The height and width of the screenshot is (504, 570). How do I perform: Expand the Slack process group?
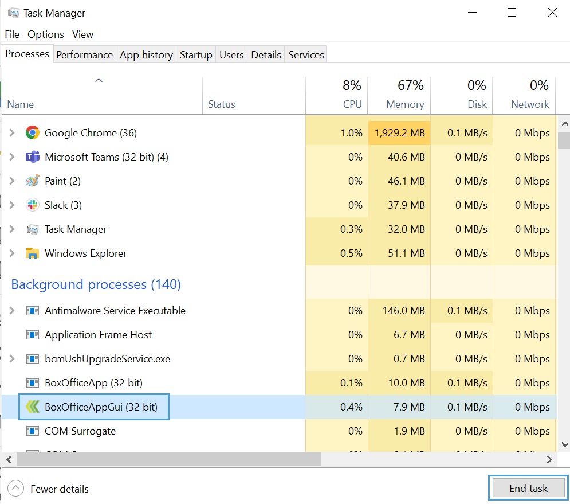(x=13, y=205)
